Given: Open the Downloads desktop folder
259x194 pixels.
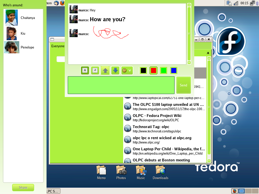Looking at the screenshot, I should [x=160, y=172].
